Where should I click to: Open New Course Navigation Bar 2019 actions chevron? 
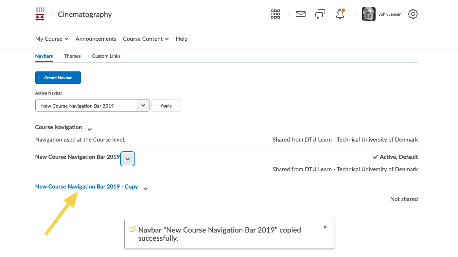point(128,159)
